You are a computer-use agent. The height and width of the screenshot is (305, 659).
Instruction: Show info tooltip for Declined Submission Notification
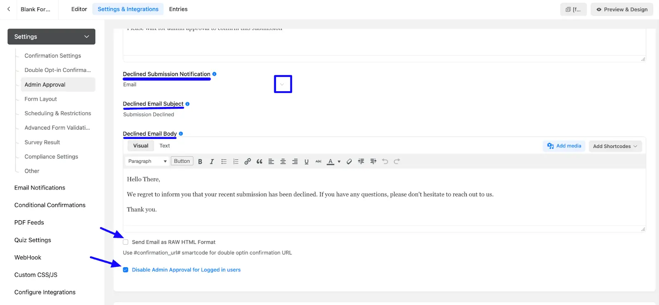click(x=214, y=74)
